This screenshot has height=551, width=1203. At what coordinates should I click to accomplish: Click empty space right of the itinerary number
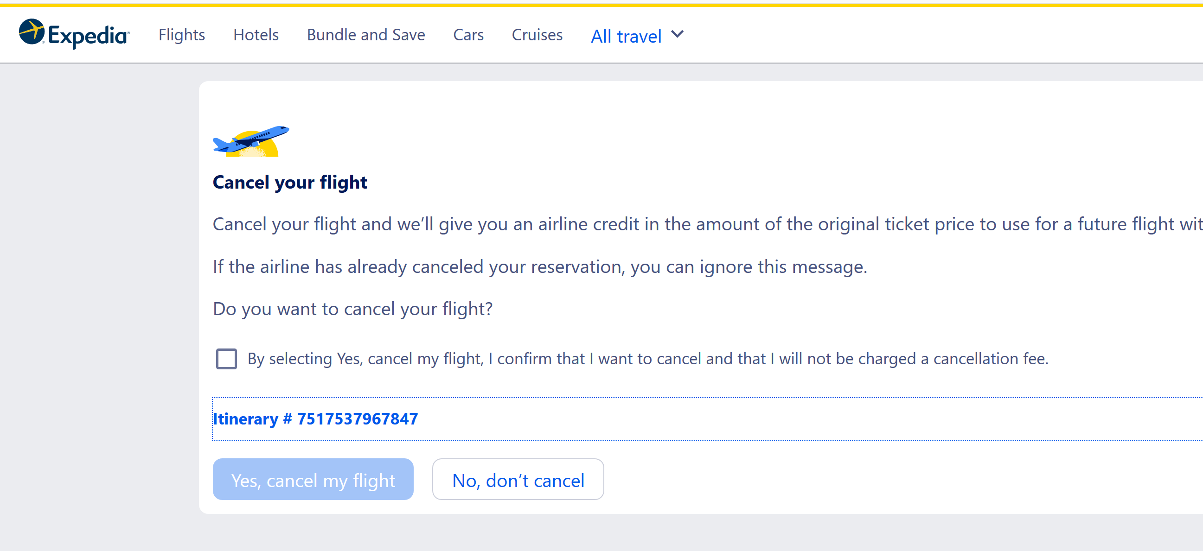tap(794, 418)
